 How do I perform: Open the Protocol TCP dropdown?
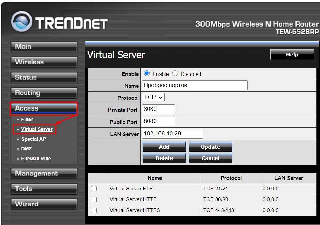[x=153, y=97]
